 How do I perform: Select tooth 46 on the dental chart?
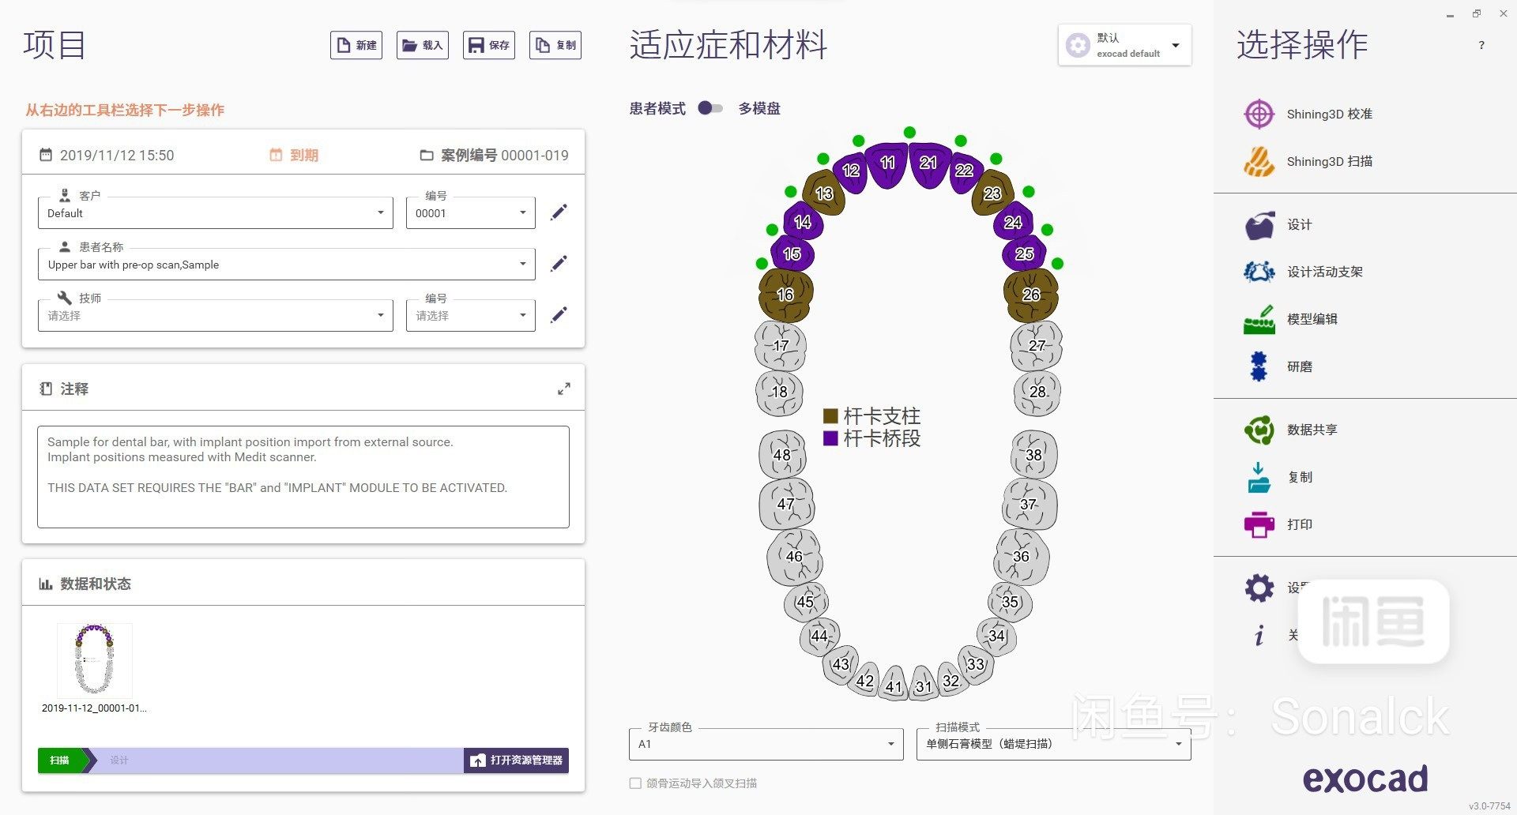[795, 557]
